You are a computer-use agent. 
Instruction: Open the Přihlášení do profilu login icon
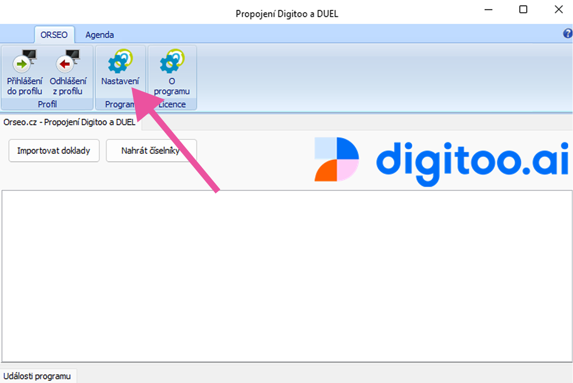point(25,61)
